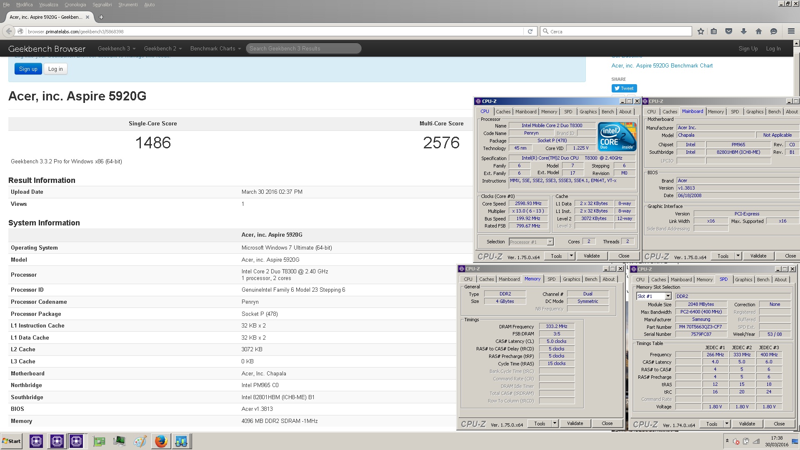The height and width of the screenshot is (450, 800).
Task: Select Mainboard tab in CPU-Z SPD window
Action: pyautogui.click(x=681, y=280)
